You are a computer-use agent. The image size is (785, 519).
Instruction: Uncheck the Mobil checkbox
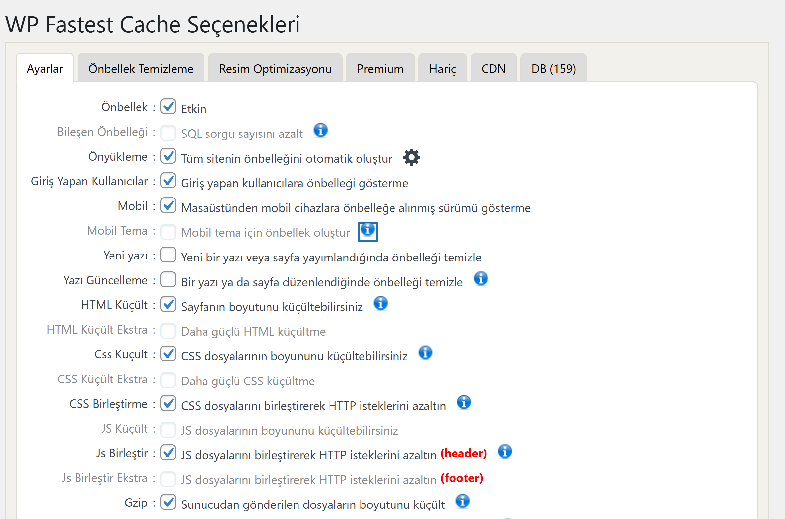(x=168, y=205)
